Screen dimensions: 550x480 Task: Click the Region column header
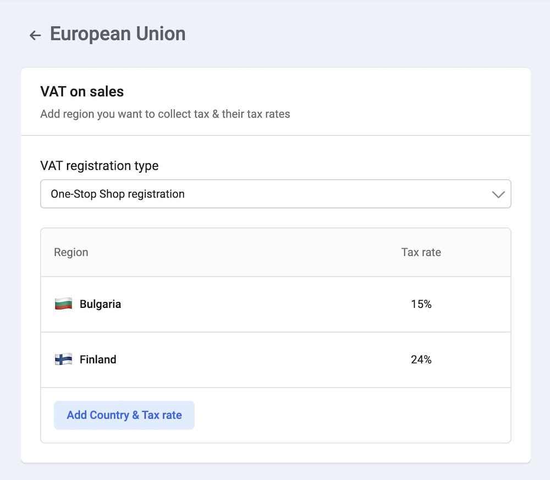(71, 252)
